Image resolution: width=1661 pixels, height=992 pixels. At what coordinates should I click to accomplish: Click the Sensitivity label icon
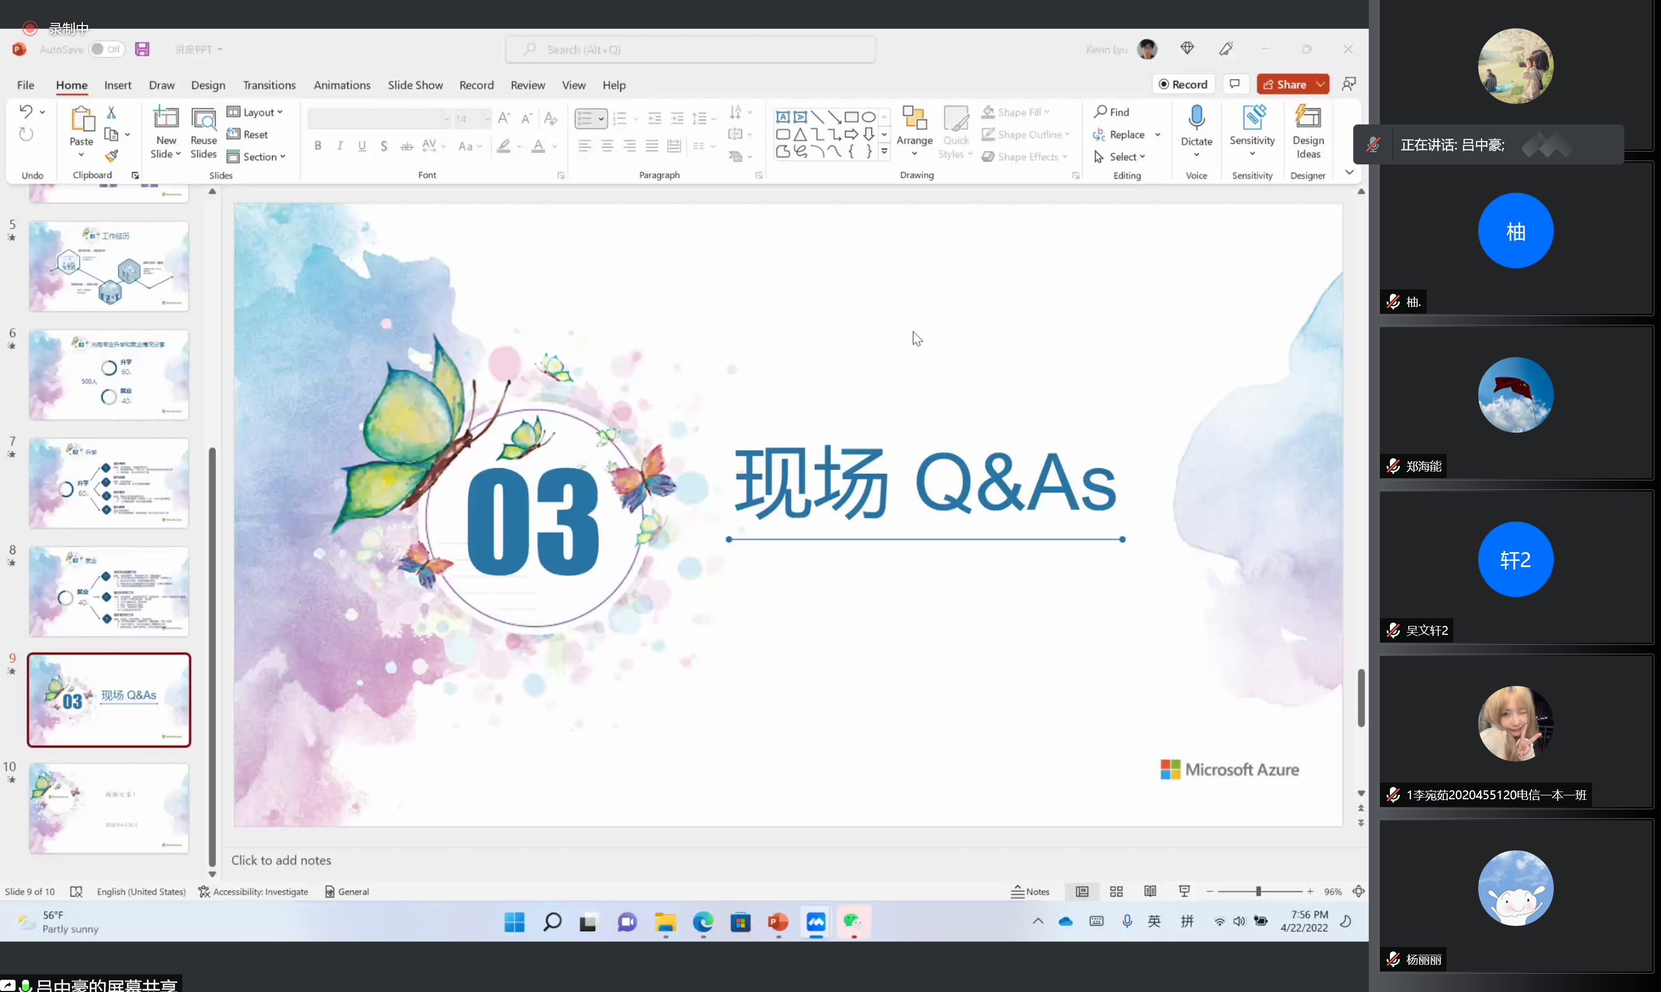click(1253, 118)
